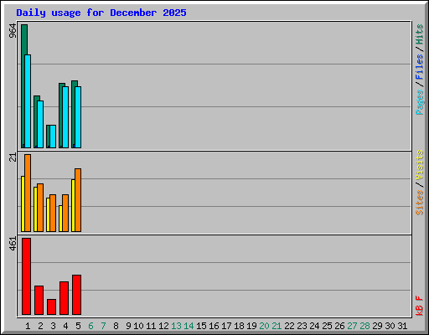The height and width of the screenshot is (335, 429).
Task: Click day label 29 on the x-axis
Action: point(377,326)
